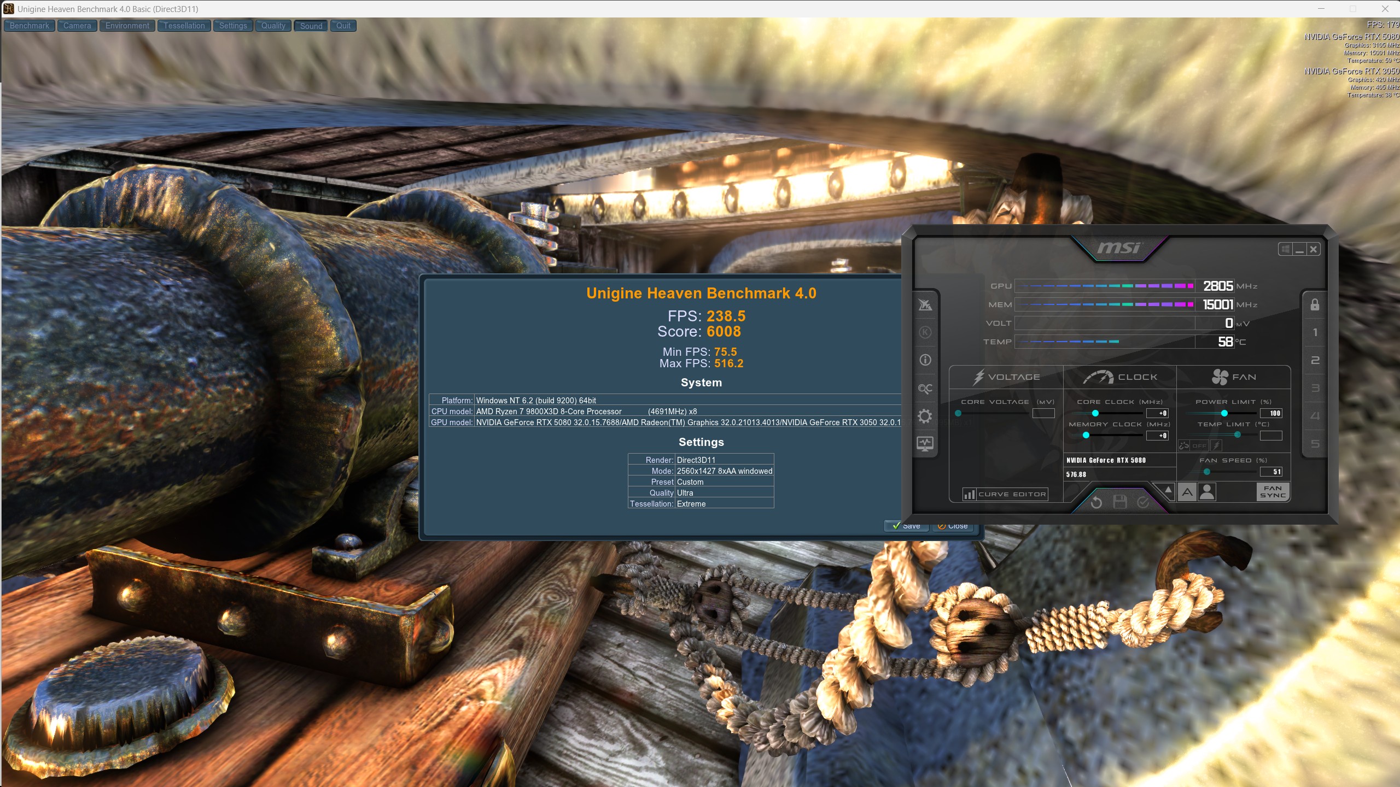Minimize the MSI Afterburner window
The height and width of the screenshot is (787, 1400).
pos(1299,249)
